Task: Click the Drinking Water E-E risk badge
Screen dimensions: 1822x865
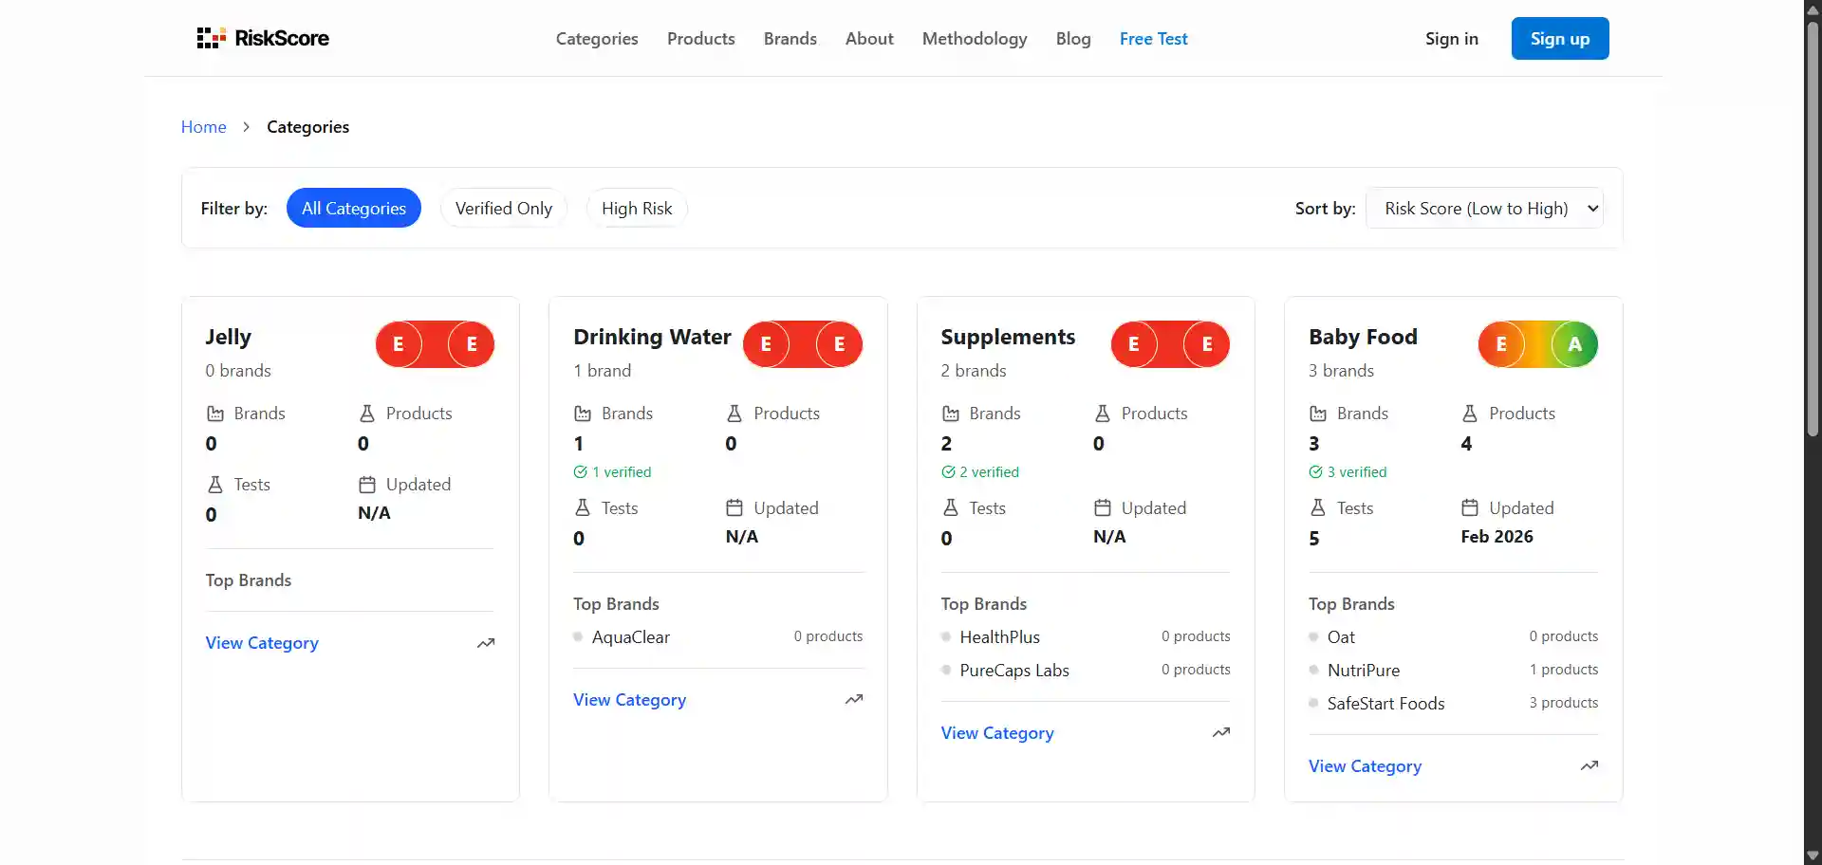Action: pos(803,344)
